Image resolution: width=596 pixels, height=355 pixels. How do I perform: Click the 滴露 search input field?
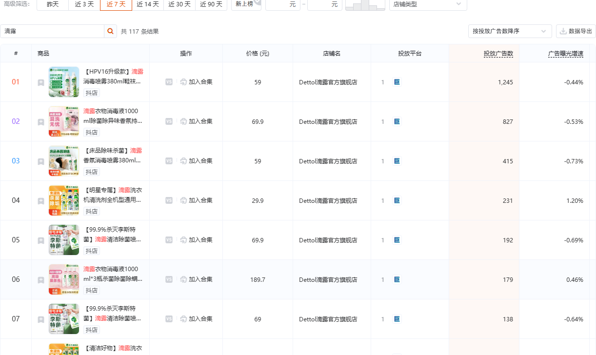(x=52, y=31)
